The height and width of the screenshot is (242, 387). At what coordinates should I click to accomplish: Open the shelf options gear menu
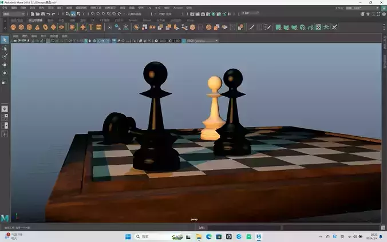(5, 29)
